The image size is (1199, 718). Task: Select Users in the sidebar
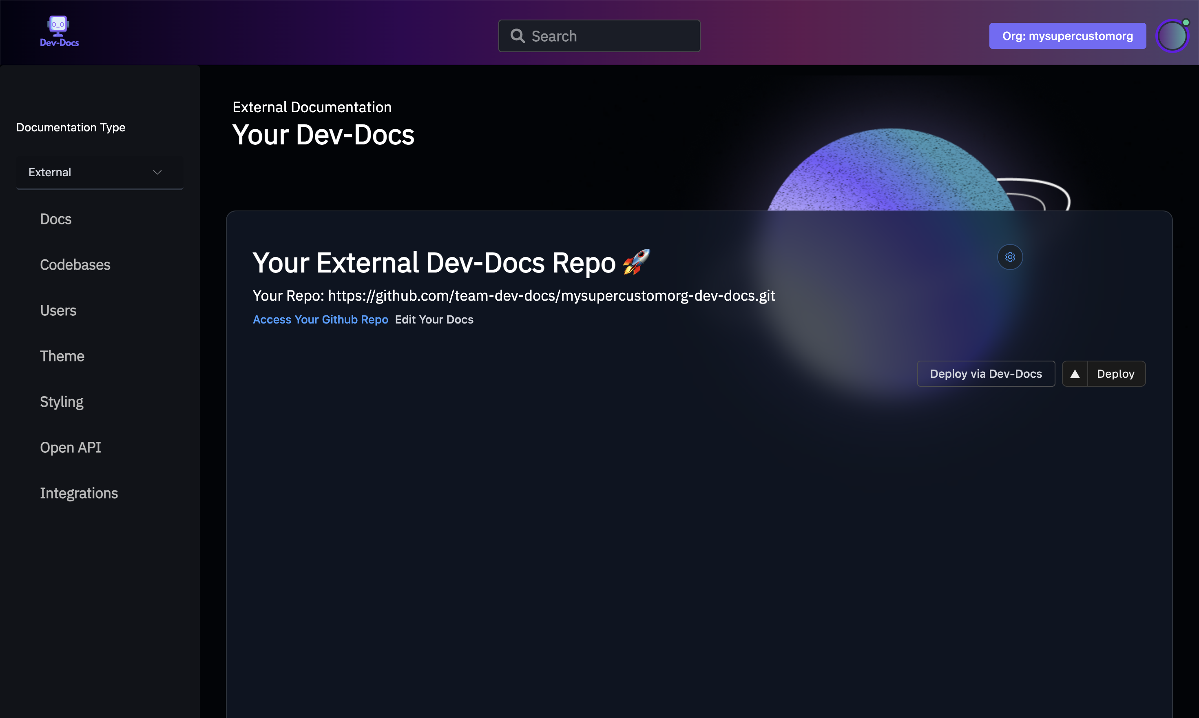coord(58,310)
